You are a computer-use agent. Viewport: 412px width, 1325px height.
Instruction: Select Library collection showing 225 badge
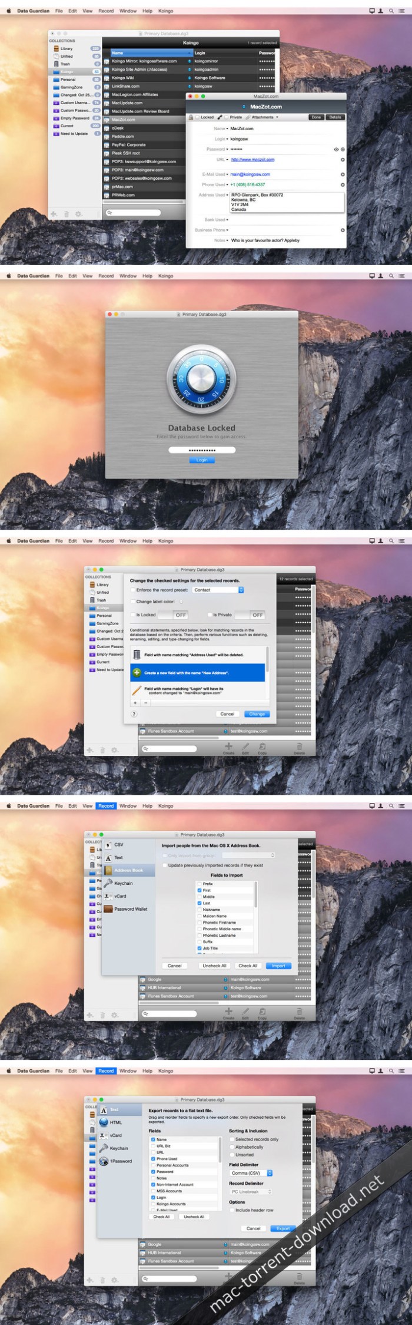pos(75,49)
